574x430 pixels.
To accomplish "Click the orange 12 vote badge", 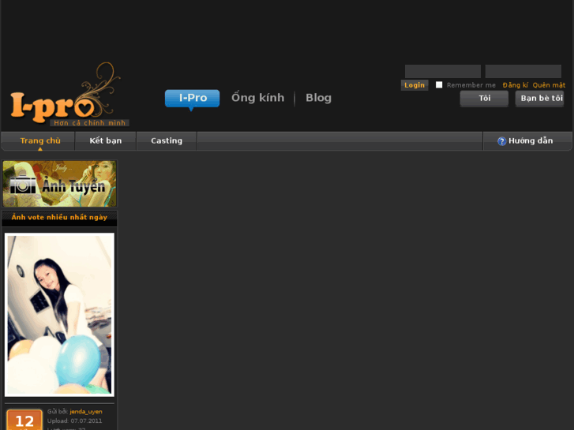I will click(x=24, y=420).
